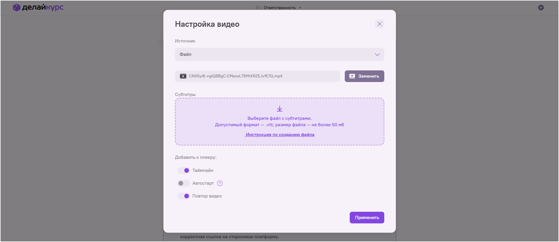Image resolution: width=559 pixels, height=242 pixels.
Task: Open the Источник dropdown showing Файл
Action: (279, 54)
